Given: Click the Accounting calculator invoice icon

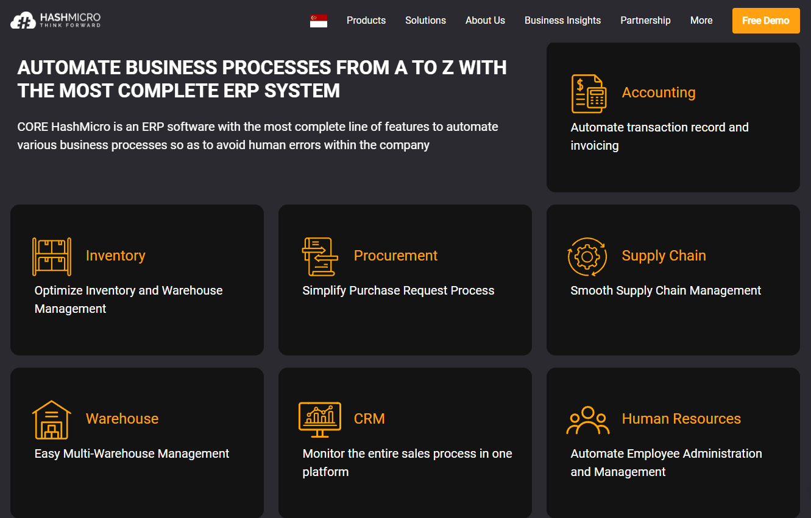Looking at the screenshot, I should [x=589, y=94].
